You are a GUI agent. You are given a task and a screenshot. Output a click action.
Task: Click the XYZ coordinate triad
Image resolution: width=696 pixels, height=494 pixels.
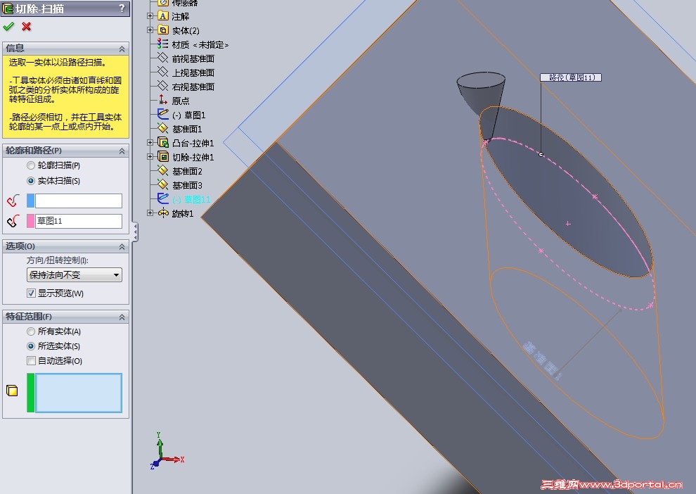(x=167, y=451)
